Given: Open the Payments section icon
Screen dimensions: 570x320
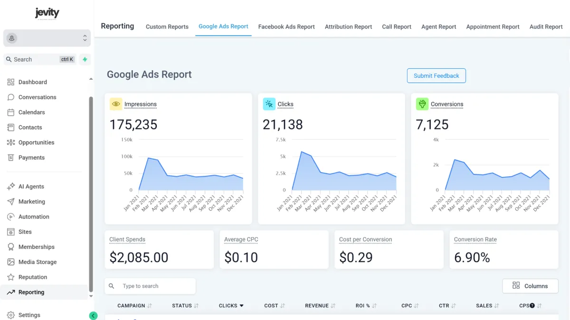Looking at the screenshot, I should (10, 157).
